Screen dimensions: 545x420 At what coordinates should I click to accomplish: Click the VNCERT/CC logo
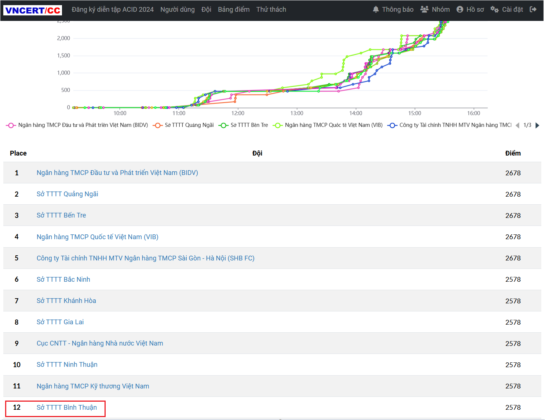pos(33,10)
